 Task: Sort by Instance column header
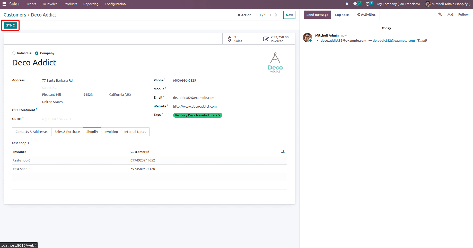(x=20, y=152)
